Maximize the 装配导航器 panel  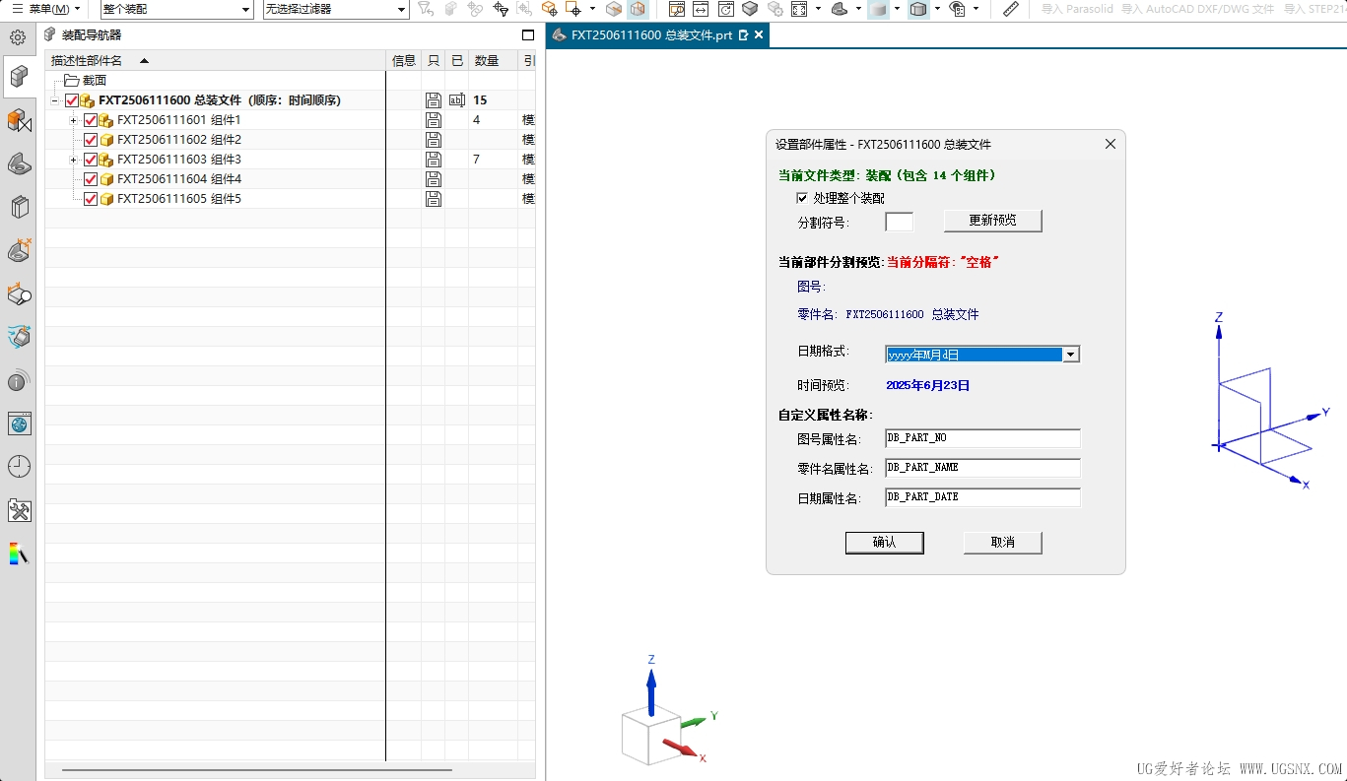(528, 35)
